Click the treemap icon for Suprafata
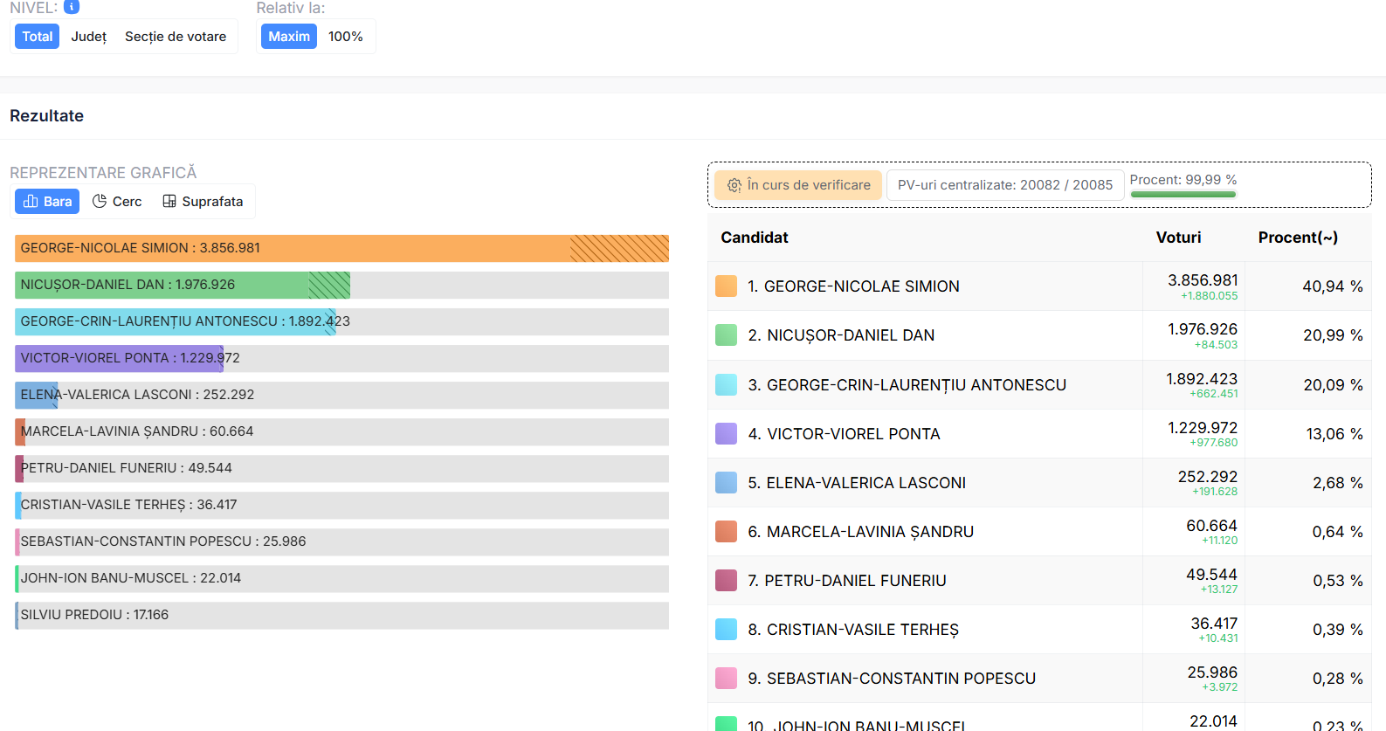Screen dimensions: 1386x731 click(169, 202)
